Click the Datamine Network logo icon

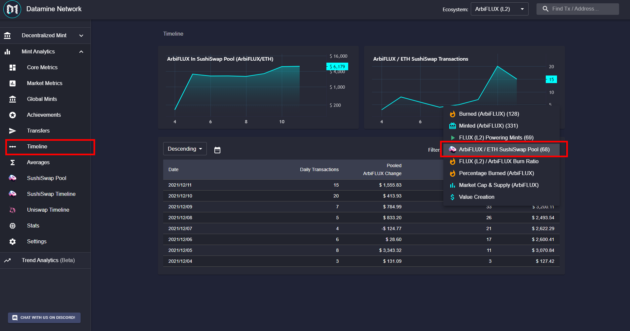click(12, 9)
